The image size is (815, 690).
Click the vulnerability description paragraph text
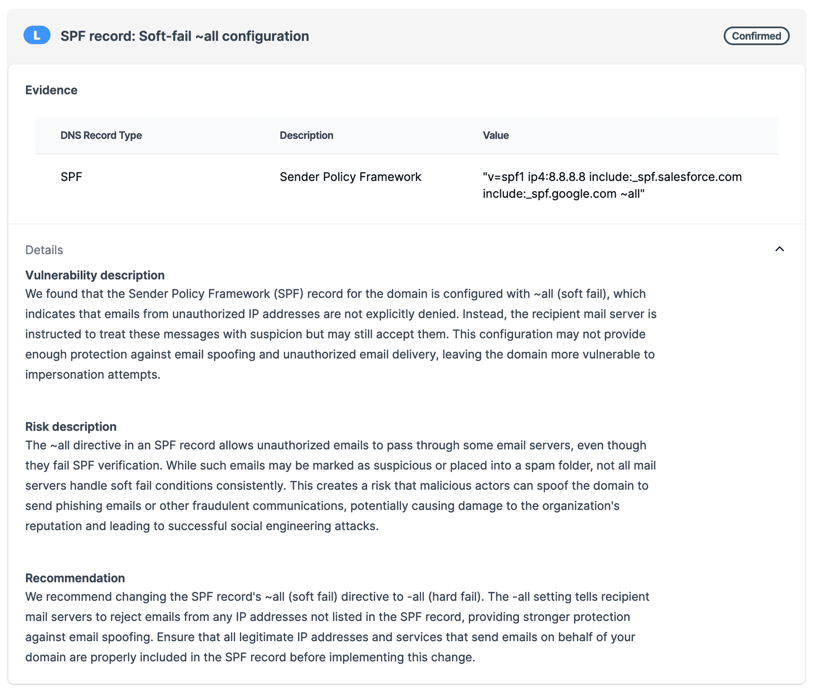tap(341, 334)
